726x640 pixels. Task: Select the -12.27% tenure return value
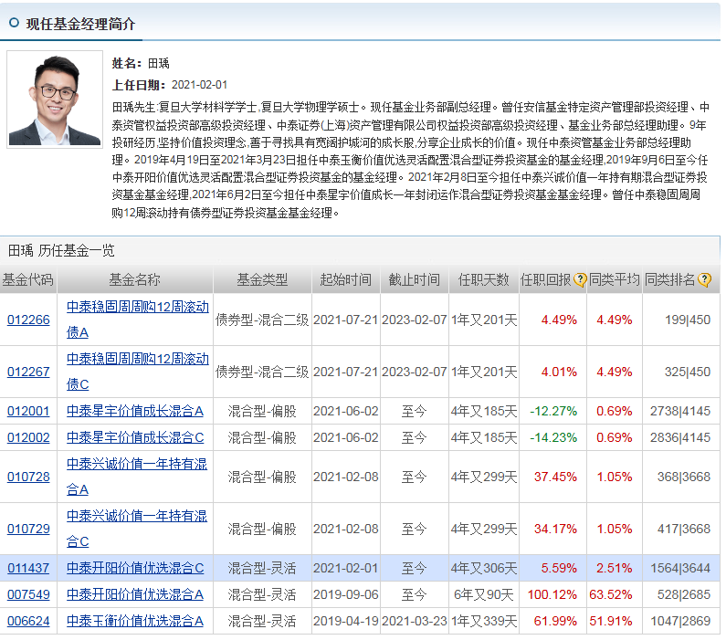[553, 411]
